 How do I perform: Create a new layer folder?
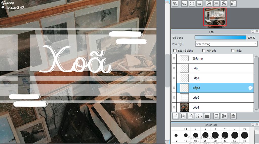tap(207, 116)
